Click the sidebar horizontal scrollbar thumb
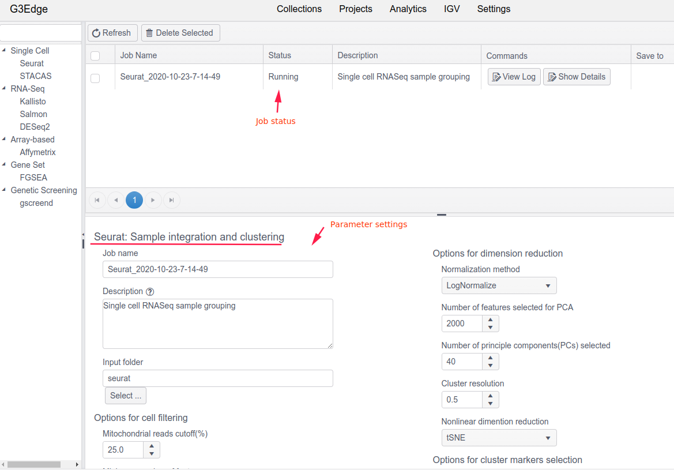The height and width of the screenshot is (470, 674). click(x=34, y=464)
